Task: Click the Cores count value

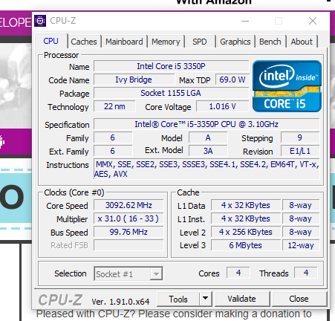Action: click(x=238, y=273)
